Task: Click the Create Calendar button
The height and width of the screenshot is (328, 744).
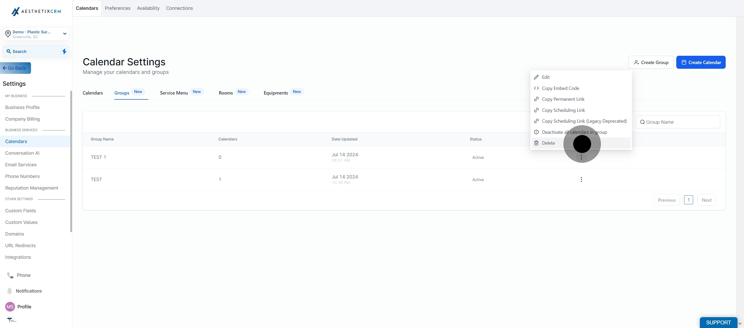Action: click(x=701, y=62)
